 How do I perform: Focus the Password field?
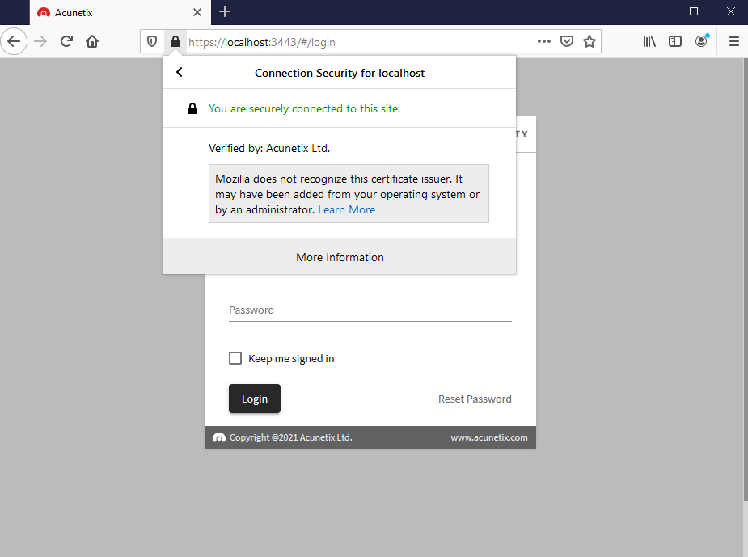click(x=370, y=310)
